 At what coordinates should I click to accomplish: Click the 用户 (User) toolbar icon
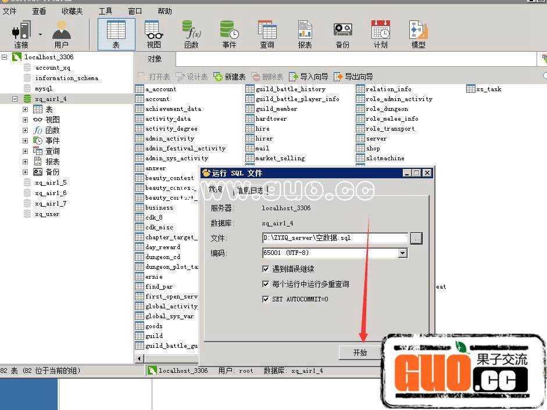[61, 34]
